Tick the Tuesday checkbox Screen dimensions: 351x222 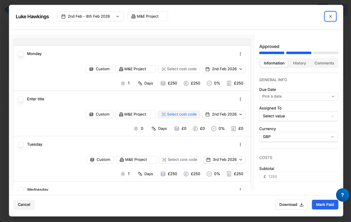pos(21,144)
